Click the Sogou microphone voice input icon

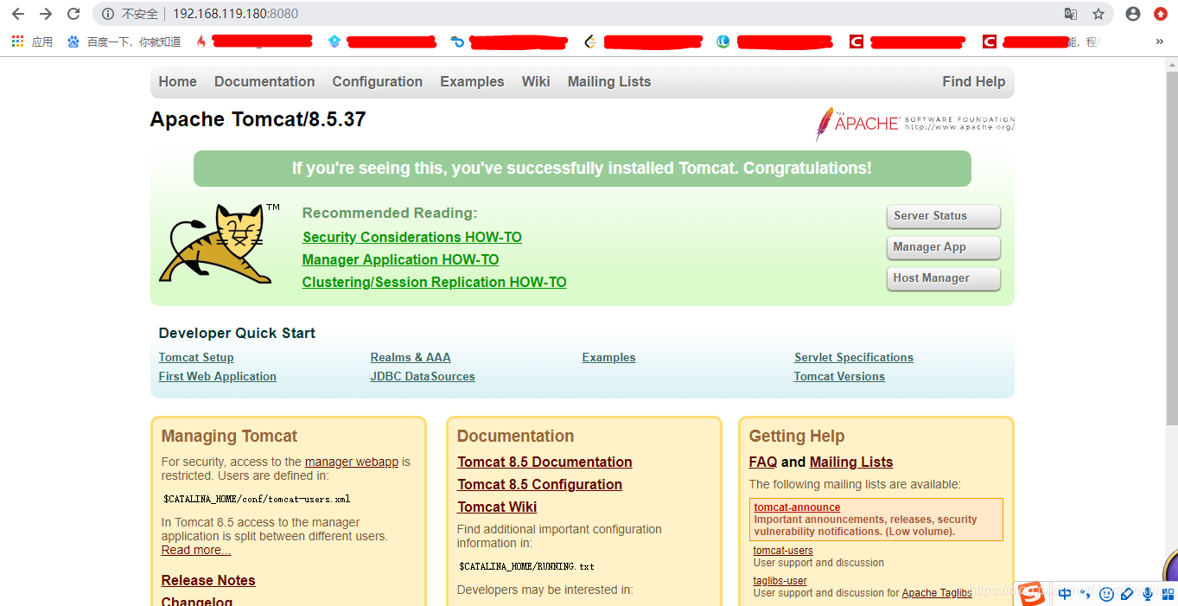1148,594
